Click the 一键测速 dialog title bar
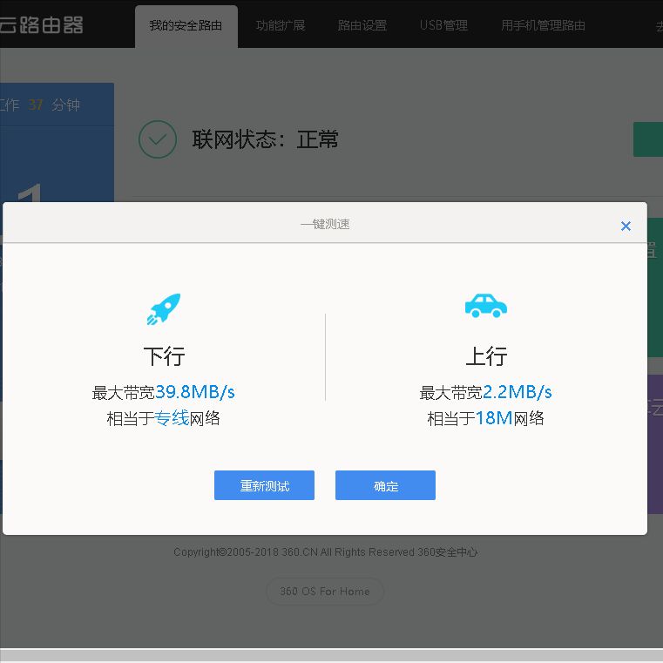Screen dimensions: 663x663 coord(325,224)
